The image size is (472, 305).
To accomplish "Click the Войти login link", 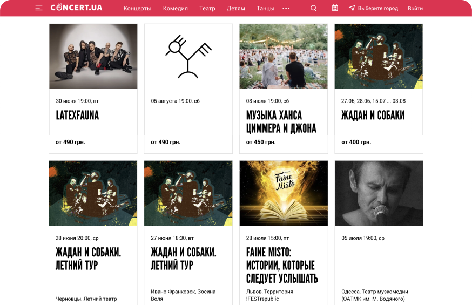I will pos(415,9).
